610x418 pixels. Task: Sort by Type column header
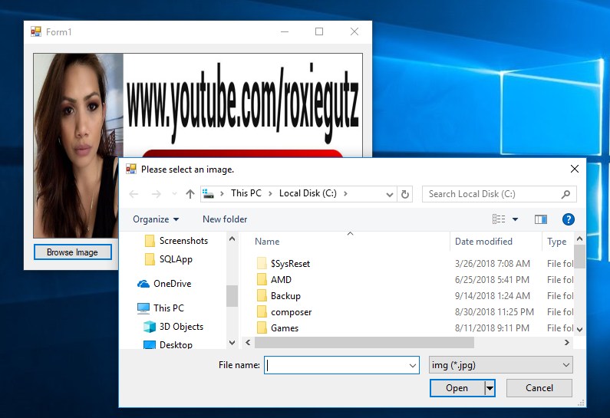pos(557,242)
